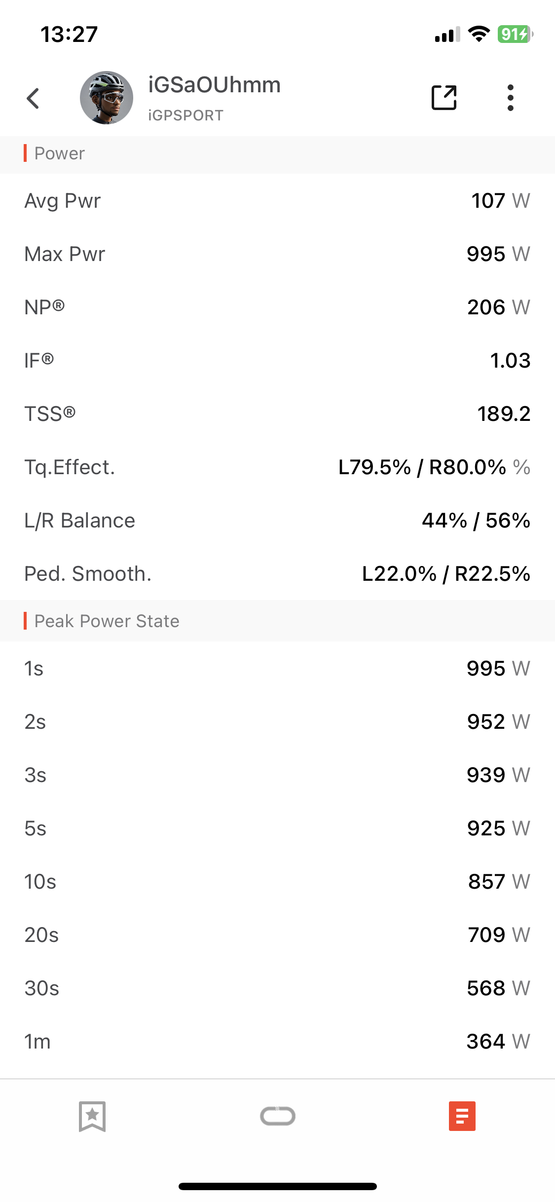The height and width of the screenshot is (1202, 555).
Task: Tap the back arrow icon
Action: click(x=33, y=98)
